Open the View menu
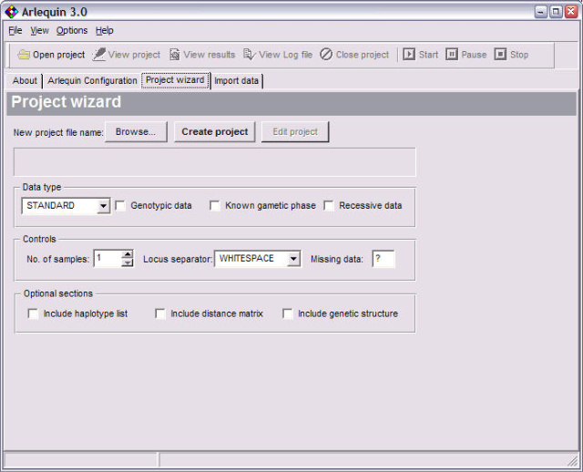Screen dimensions: 583x472 coord(39,30)
